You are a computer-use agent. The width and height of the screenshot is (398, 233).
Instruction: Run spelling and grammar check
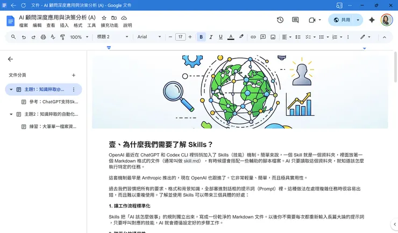pos(53,37)
